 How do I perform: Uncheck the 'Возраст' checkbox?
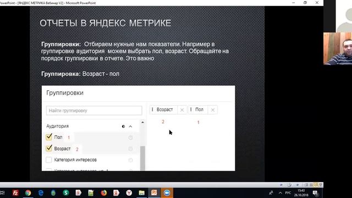(49, 148)
